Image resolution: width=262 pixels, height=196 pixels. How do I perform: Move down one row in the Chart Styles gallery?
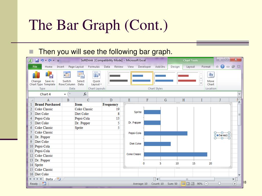(201, 78)
